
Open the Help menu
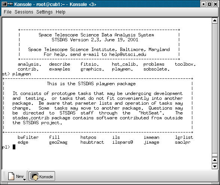pyautogui.click(x=61, y=12)
